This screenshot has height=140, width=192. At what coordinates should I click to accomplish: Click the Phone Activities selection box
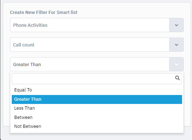pos(97,25)
